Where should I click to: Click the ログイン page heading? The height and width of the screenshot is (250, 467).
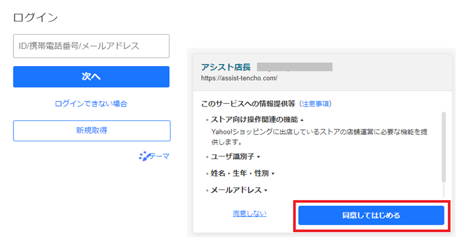pyautogui.click(x=35, y=17)
